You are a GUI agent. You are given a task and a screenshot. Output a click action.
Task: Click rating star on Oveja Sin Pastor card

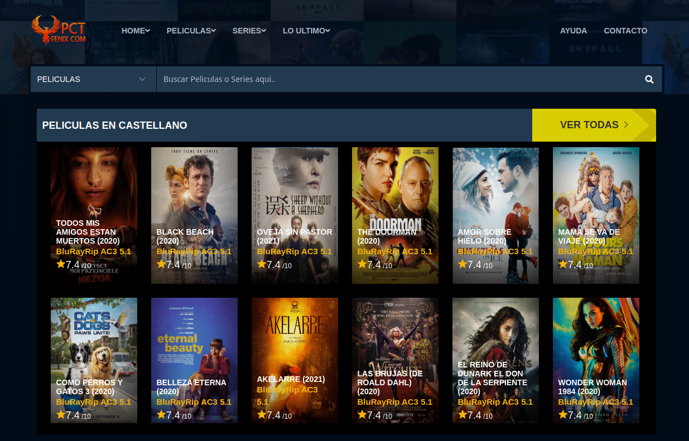[x=262, y=264]
